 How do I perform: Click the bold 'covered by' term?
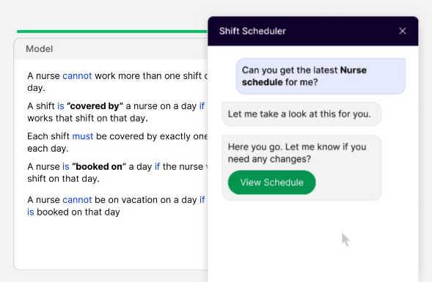[95, 106]
